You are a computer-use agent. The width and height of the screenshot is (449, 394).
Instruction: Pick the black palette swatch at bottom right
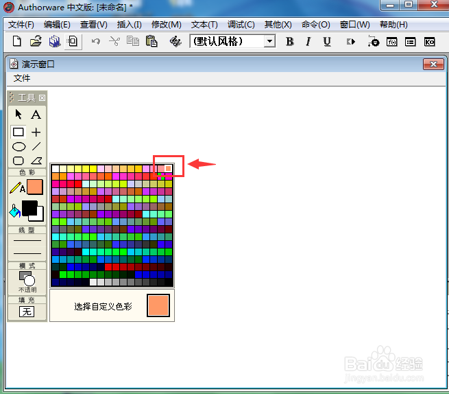[x=169, y=282]
